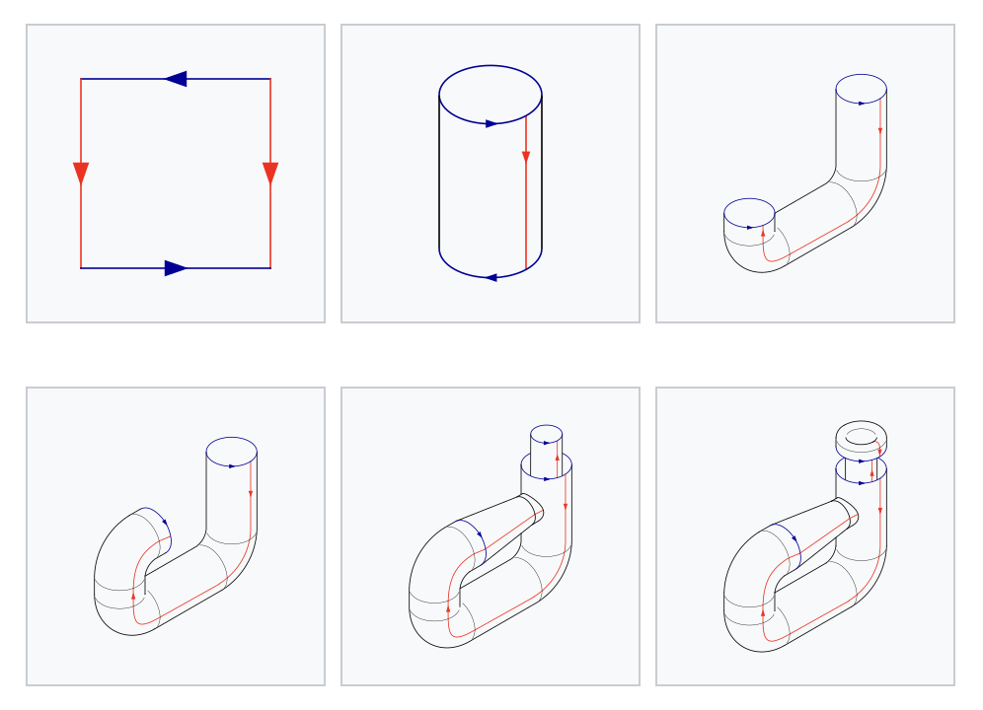Open the curled-over tube diagram thumbnail

pyautogui.click(x=176, y=536)
